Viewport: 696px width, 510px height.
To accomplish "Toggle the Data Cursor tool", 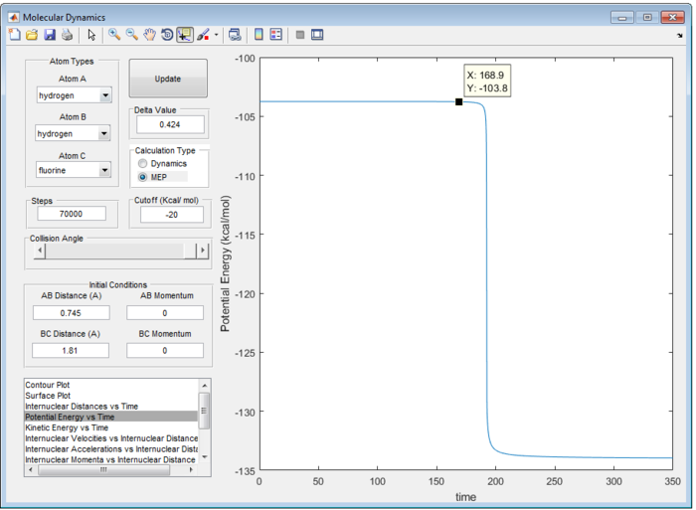I will (185, 35).
